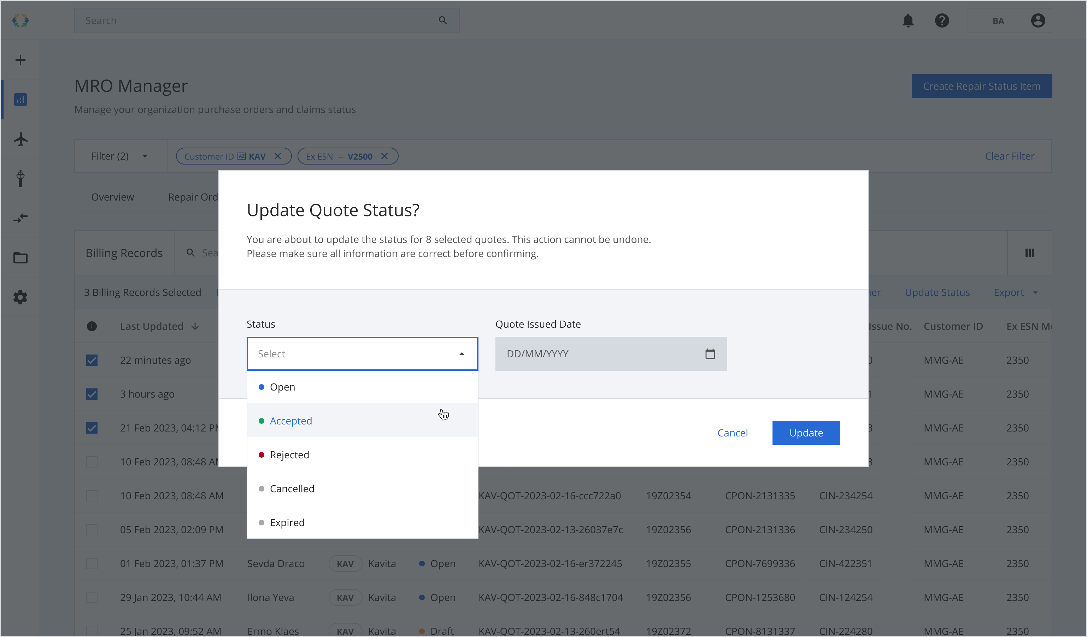The width and height of the screenshot is (1087, 637).
Task: Click the Clear Filter link
Action: click(x=1009, y=156)
